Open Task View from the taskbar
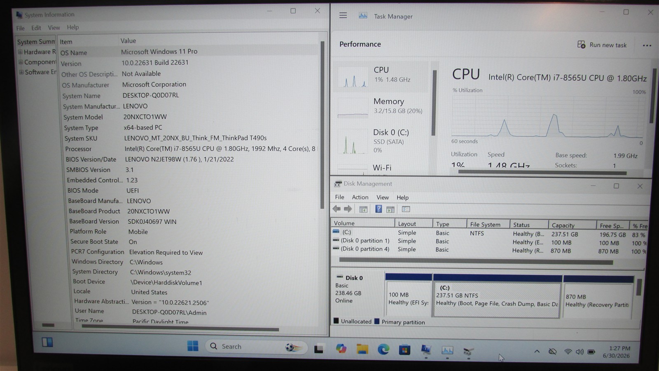Image resolution: width=659 pixels, height=371 pixels. click(x=319, y=349)
